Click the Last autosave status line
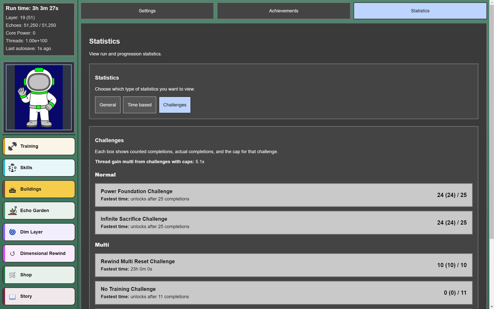The height and width of the screenshot is (309, 494). 28,49
